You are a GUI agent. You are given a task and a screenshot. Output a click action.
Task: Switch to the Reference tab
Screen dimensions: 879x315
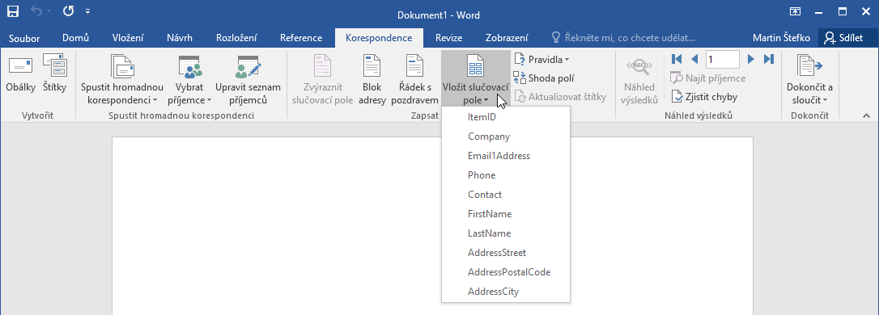[301, 38]
